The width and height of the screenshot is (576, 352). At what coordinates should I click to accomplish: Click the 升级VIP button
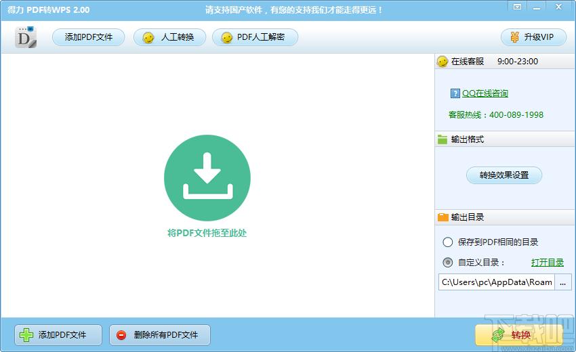(x=533, y=37)
